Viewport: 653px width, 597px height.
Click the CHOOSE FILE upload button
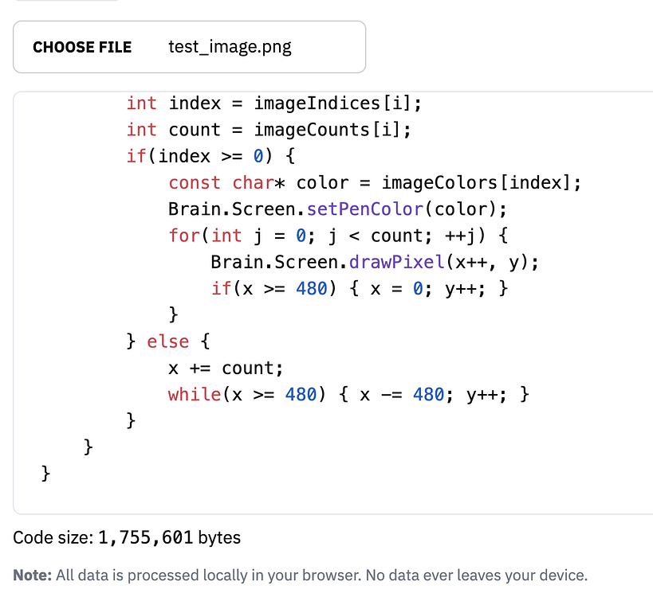[x=82, y=47]
